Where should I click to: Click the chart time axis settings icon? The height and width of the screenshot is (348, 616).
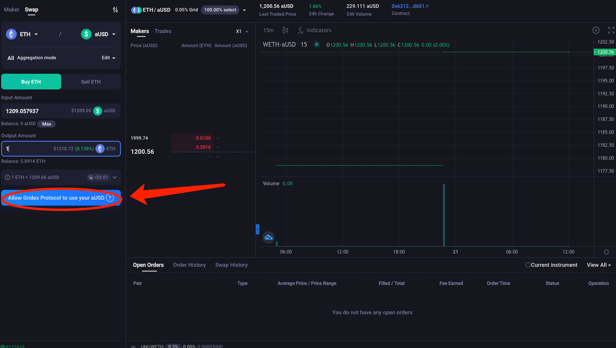pyautogui.click(x=606, y=252)
